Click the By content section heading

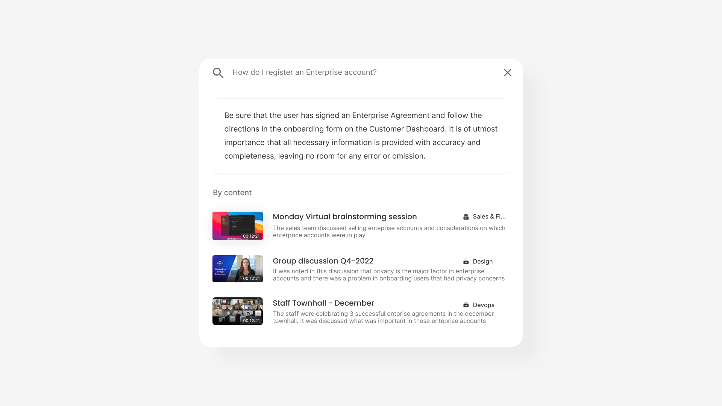232,192
